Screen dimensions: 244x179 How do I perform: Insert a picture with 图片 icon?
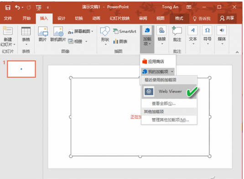(x=43, y=34)
